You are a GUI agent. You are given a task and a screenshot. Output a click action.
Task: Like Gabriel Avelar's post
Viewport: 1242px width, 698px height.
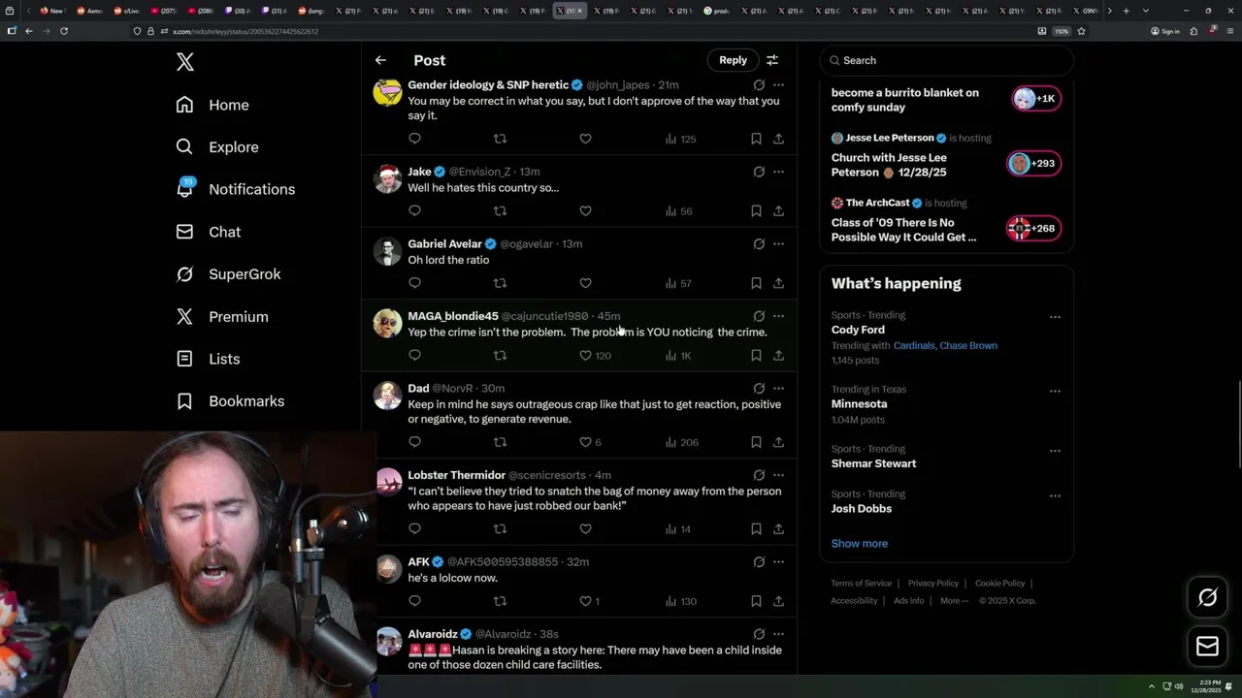coord(585,283)
